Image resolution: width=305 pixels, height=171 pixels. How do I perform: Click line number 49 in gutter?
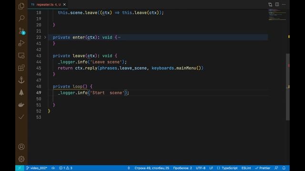click(x=39, y=93)
